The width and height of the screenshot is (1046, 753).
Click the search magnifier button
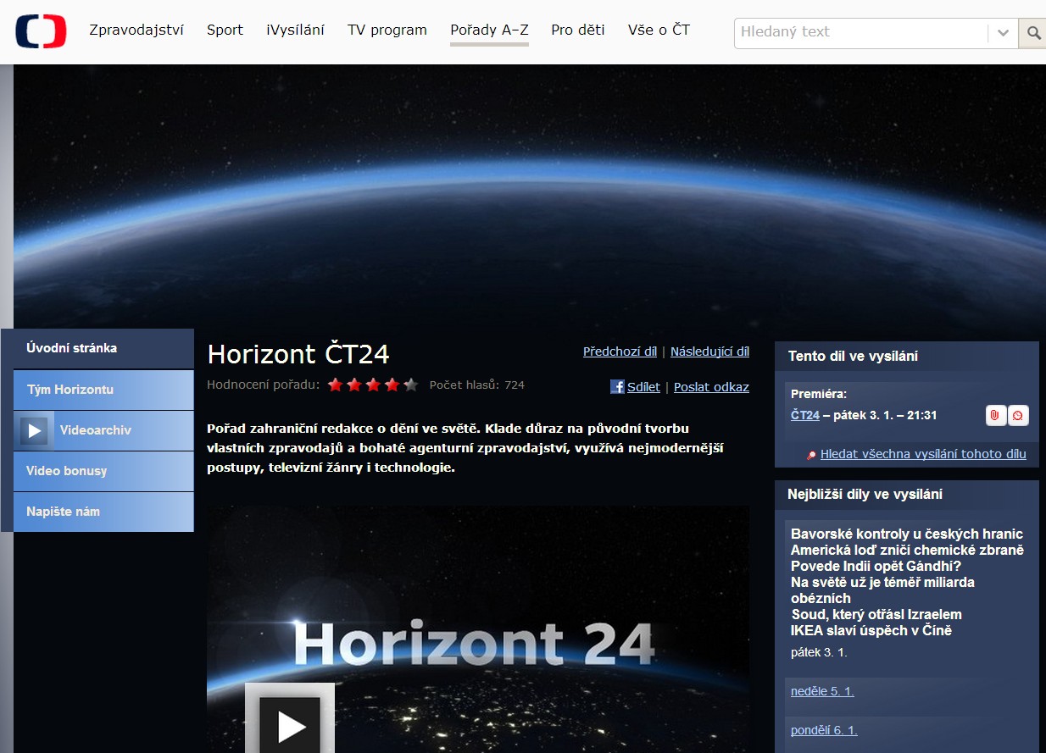[x=1033, y=33]
